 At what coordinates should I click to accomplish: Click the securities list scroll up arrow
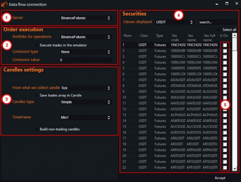pyautogui.click(x=235, y=35)
